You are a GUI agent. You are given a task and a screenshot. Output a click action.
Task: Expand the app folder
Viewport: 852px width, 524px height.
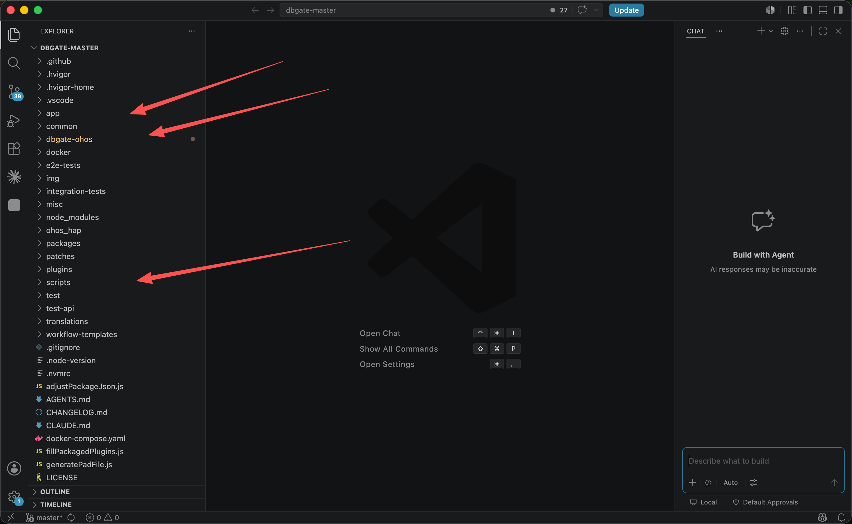click(x=117, y=113)
